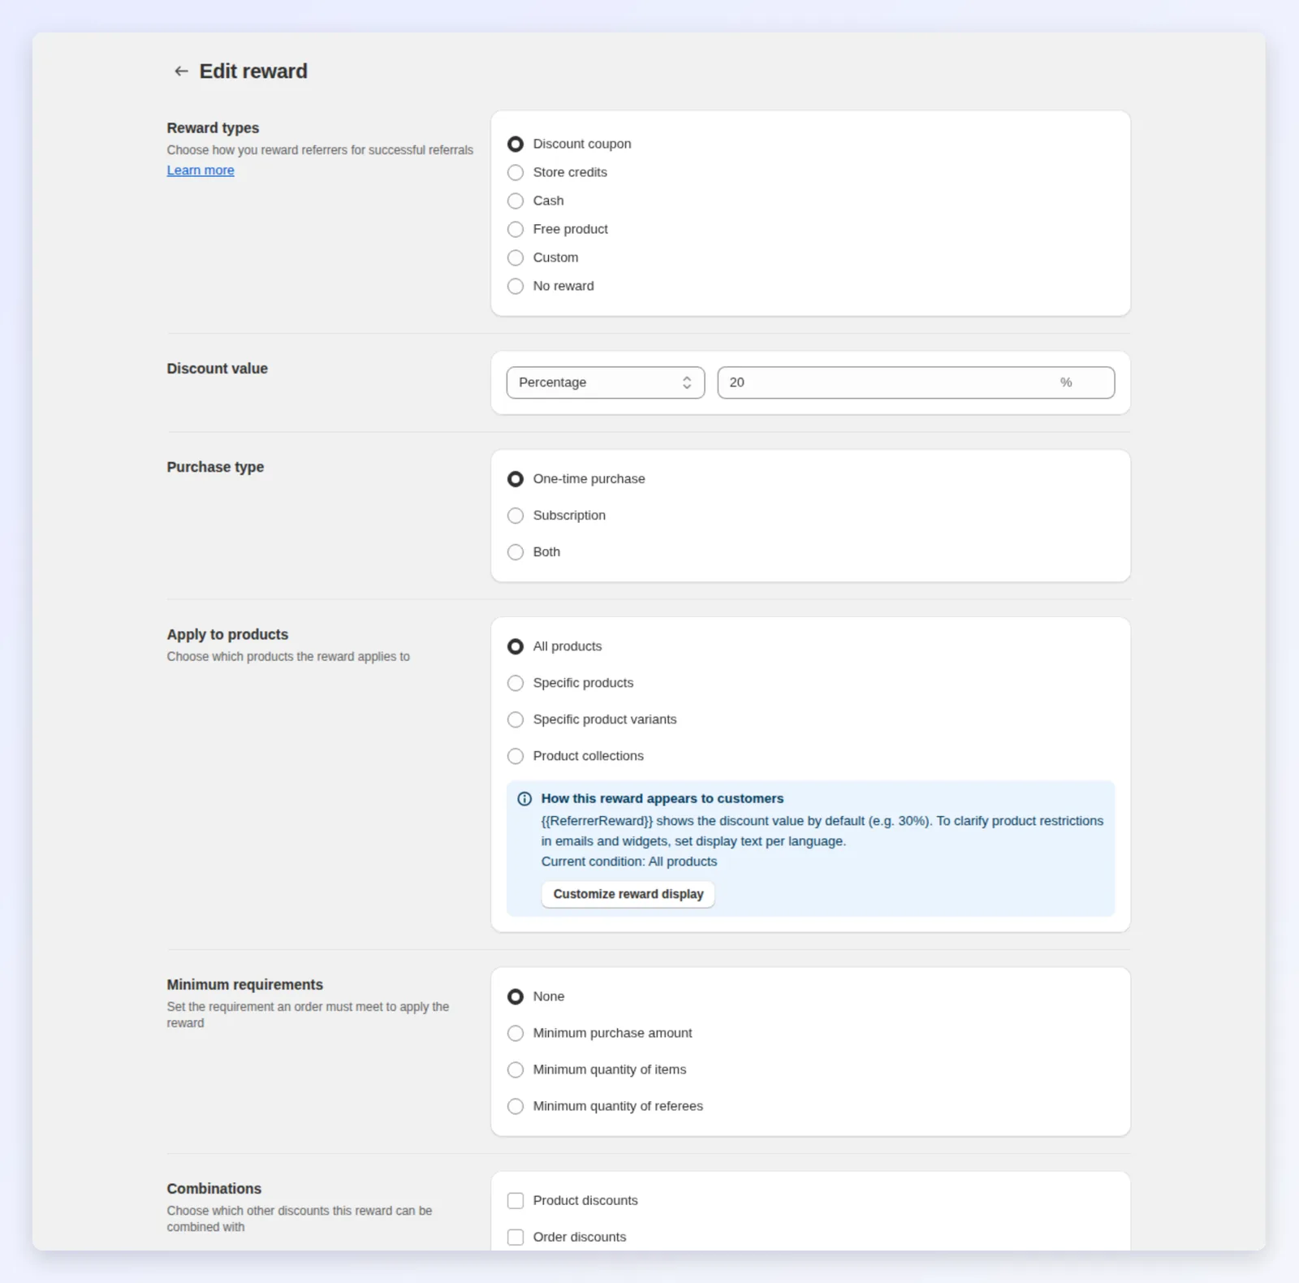Image resolution: width=1299 pixels, height=1283 pixels.
Task: Open the Learn more link
Action: tap(201, 171)
